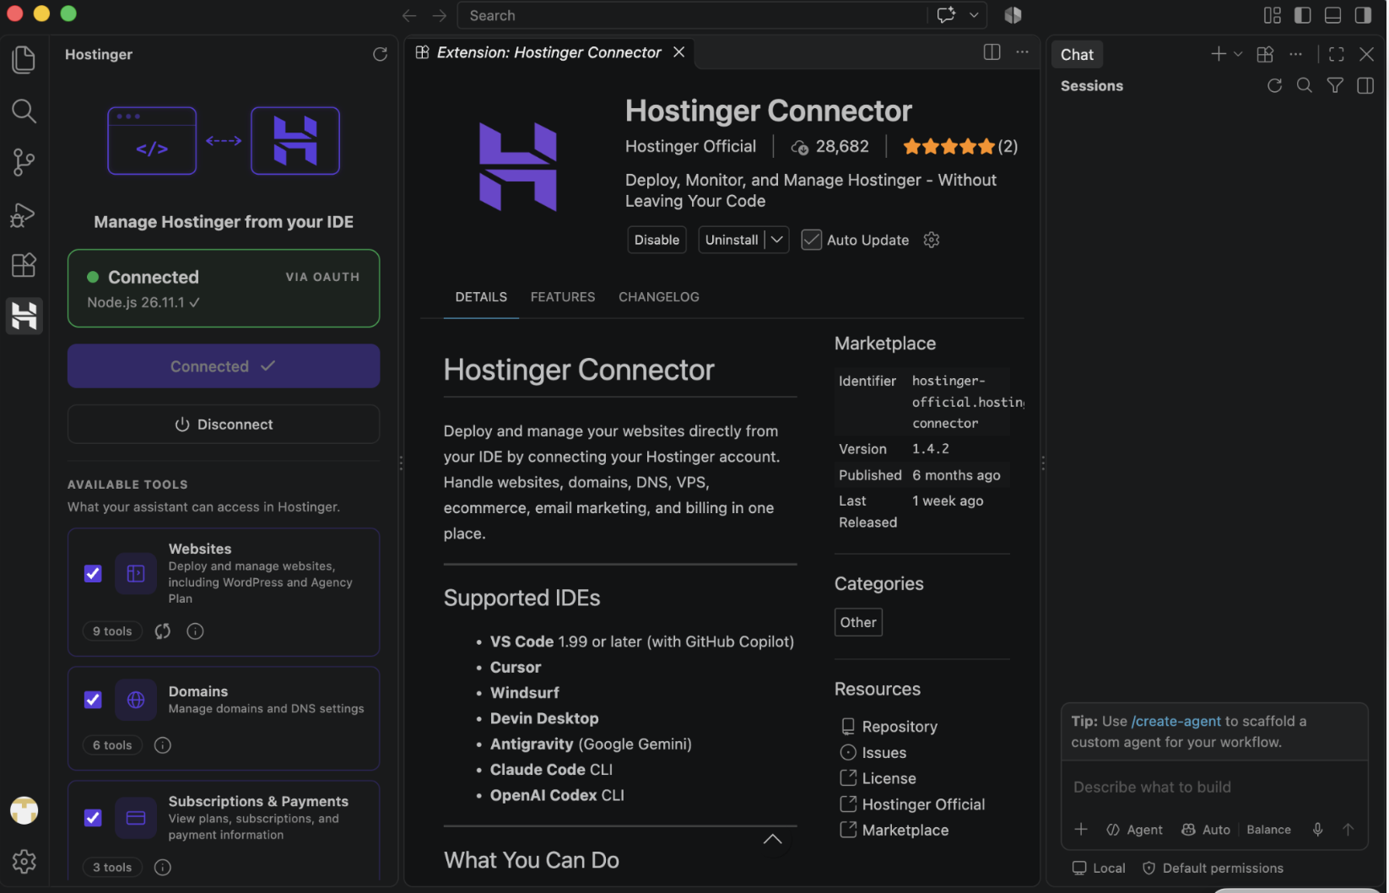Open the Search view in activity bar
Screen dimensions: 1389x893
(x=24, y=111)
